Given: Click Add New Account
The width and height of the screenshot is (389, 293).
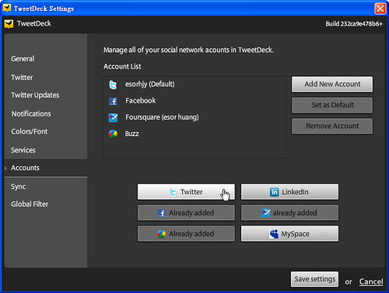Looking at the screenshot, I should point(332,84).
